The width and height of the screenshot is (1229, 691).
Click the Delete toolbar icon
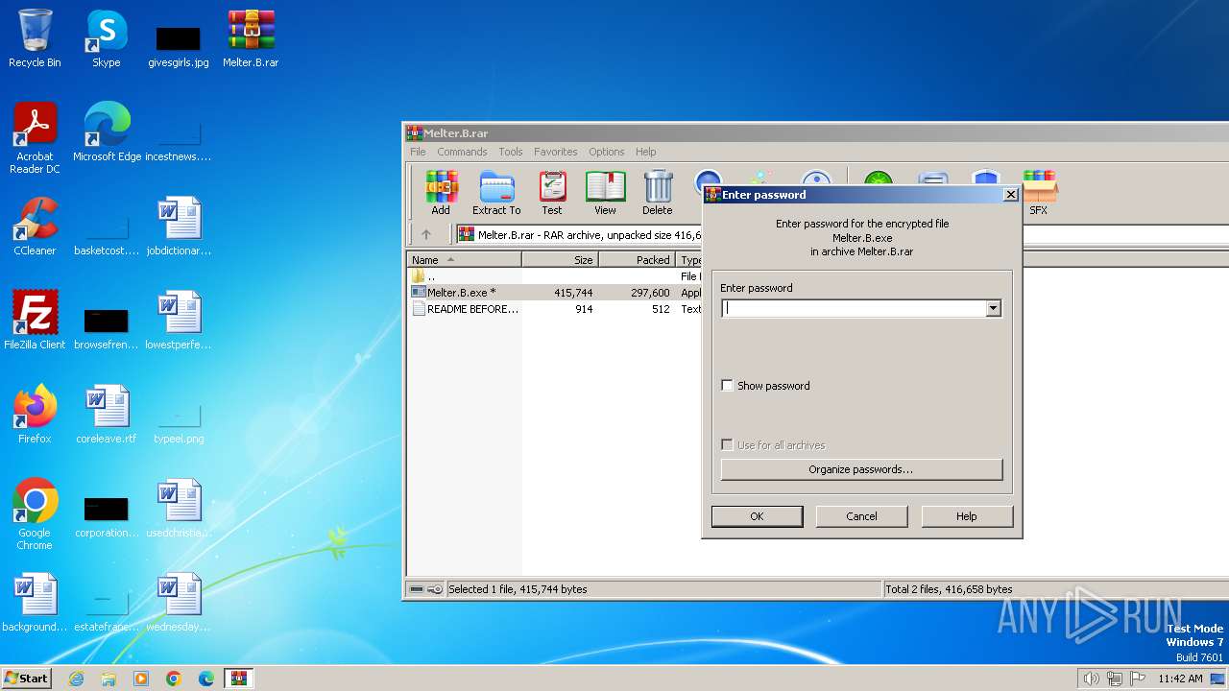(658, 193)
